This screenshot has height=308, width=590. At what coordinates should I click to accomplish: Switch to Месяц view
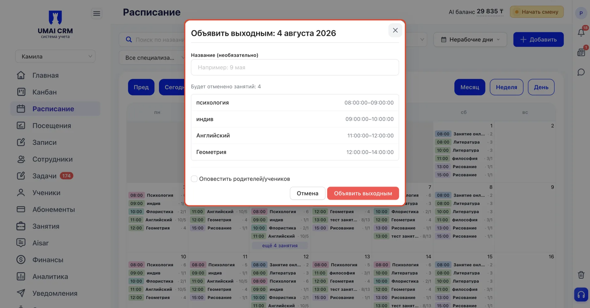coord(470,87)
